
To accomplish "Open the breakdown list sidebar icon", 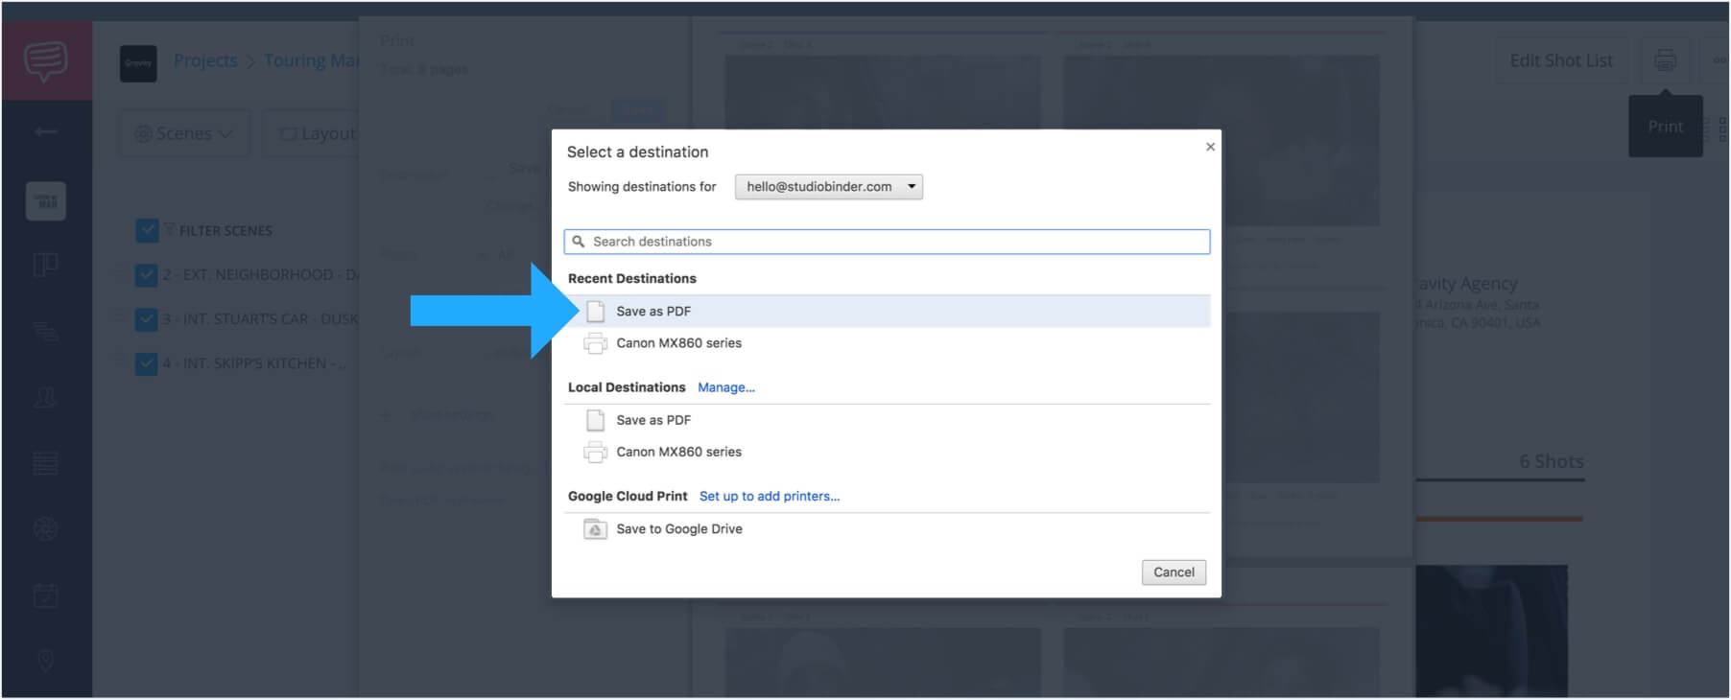I will [x=46, y=332].
